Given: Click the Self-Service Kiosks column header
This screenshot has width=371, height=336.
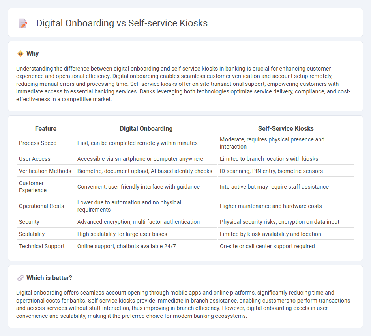Looking at the screenshot, I should 286,128.
